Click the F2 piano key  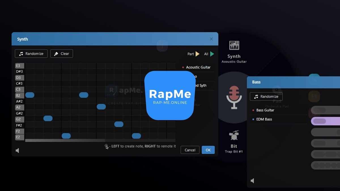pyautogui.click(x=20, y=131)
